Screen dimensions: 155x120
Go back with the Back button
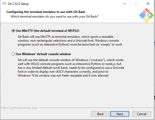(x=101, y=114)
